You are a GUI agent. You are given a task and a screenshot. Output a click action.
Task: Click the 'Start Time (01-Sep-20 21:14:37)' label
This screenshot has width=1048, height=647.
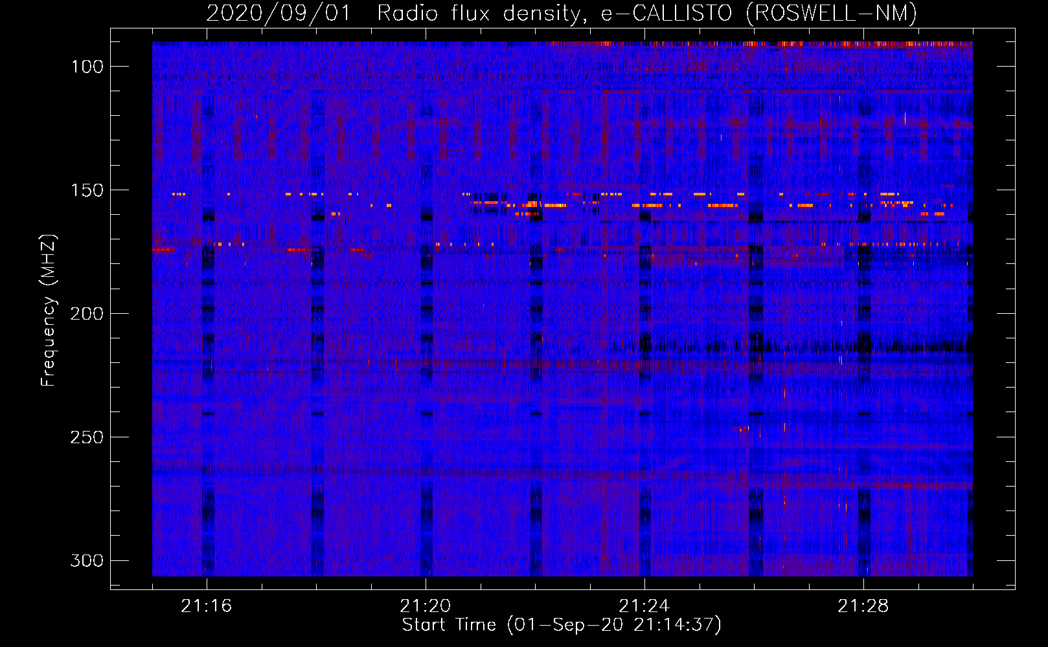point(562,625)
